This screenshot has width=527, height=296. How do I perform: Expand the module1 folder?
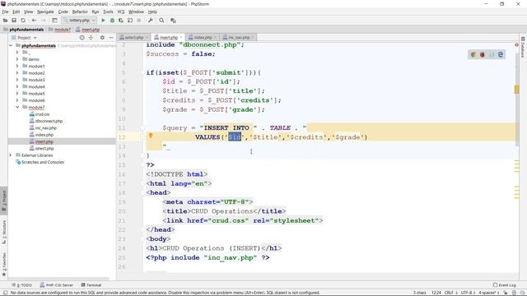(17, 66)
